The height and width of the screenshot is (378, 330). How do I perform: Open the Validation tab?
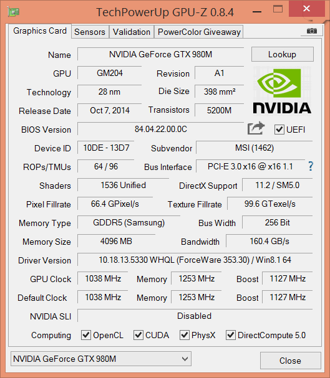(132, 32)
